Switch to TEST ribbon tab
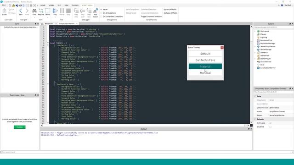294x165 pixels. pos(59,5)
